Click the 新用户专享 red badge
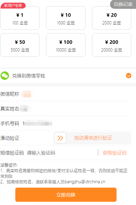The image size is (136, 205). coord(13,6)
